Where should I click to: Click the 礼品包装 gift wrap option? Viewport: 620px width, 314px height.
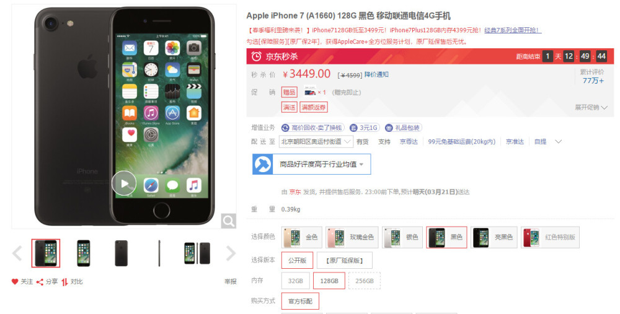(404, 128)
